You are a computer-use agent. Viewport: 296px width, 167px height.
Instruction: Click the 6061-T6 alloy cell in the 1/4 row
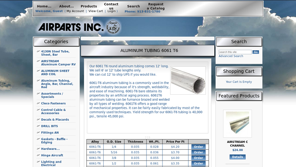tap(95, 147)
